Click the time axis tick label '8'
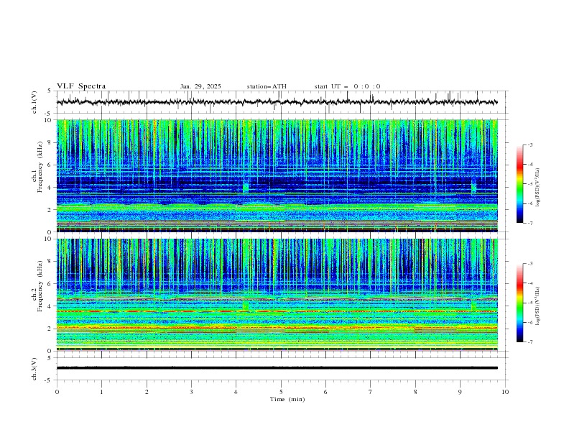This screenshot has width=569, height=440. pos(415,392)
